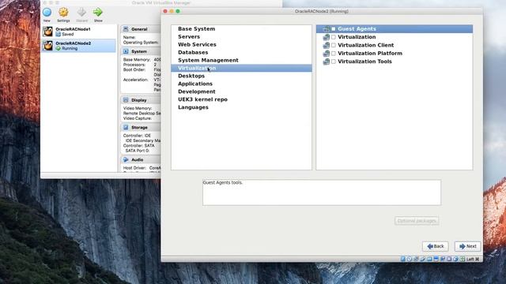Select OracleRACNode2 in VirtualBox Manager list
The height and width of the screenshot is (284, 506).
[x=79, y=46]
